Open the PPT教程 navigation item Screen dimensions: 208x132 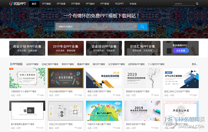pos(105,4)
